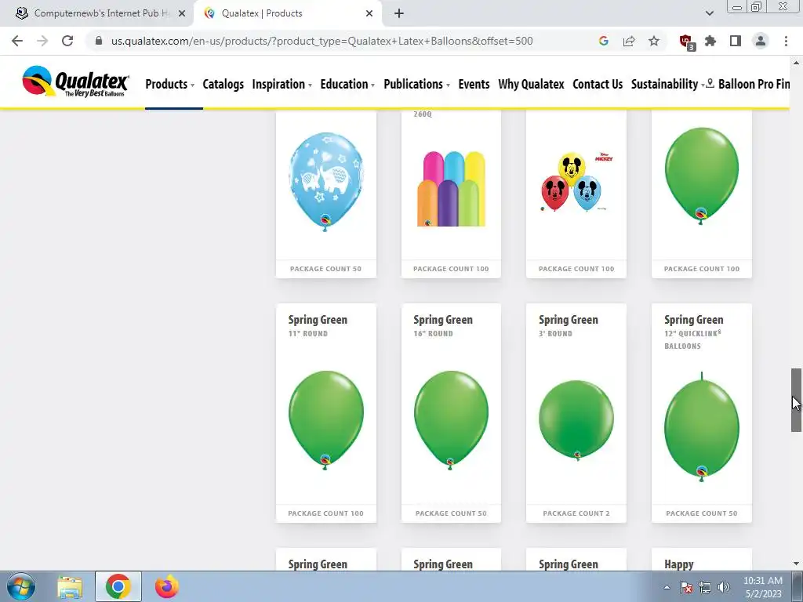803x602 pixels.
Task: Close the Qualatex Products tab
Action: pos(369,13)
